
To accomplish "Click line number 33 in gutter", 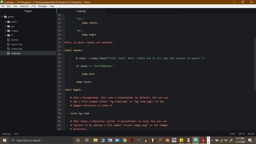I will (x=59, y=90).
